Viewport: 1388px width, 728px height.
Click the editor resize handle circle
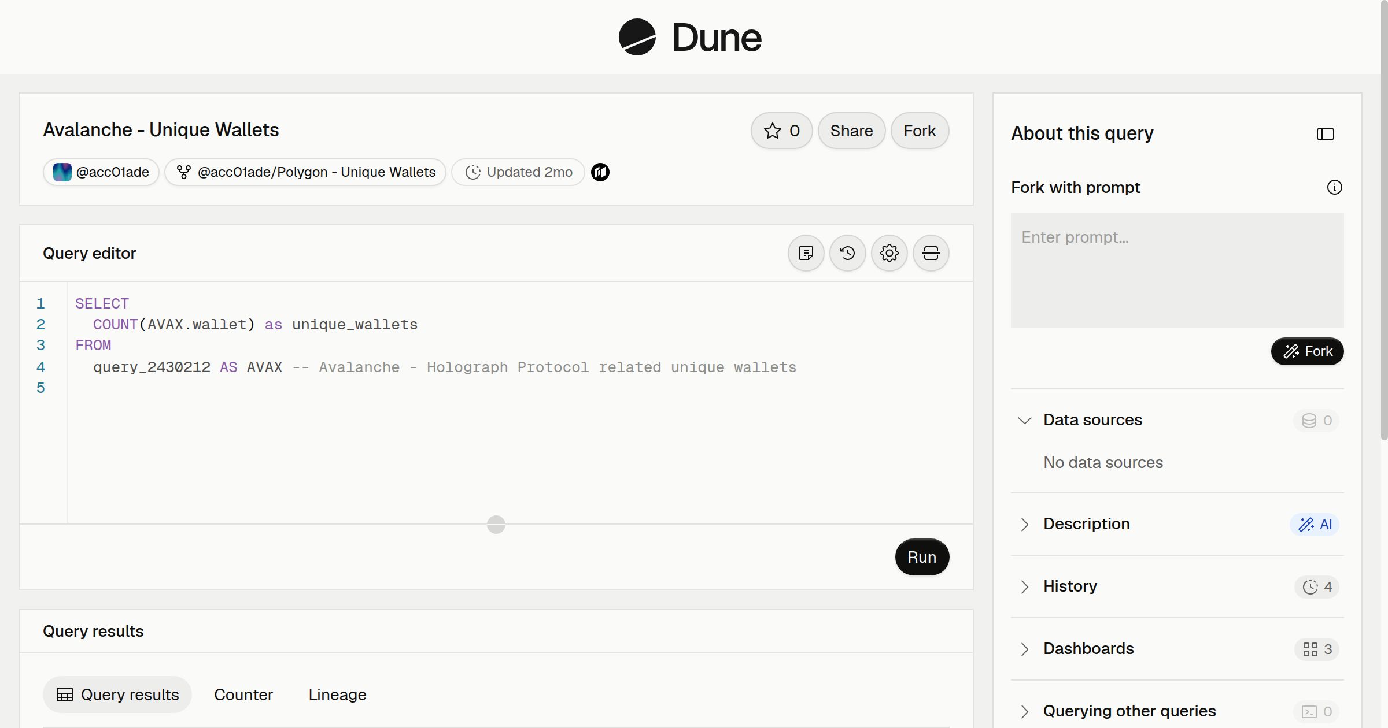coord(496,525)
